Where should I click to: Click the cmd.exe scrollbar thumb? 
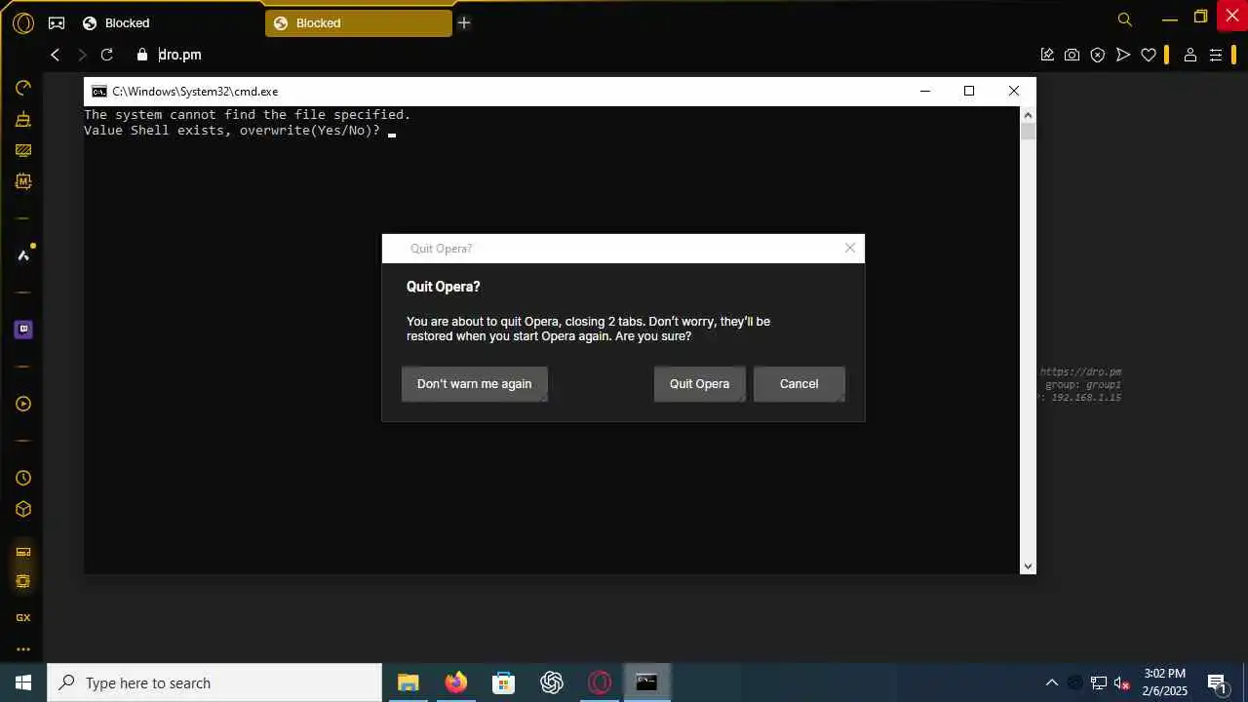1028,132
